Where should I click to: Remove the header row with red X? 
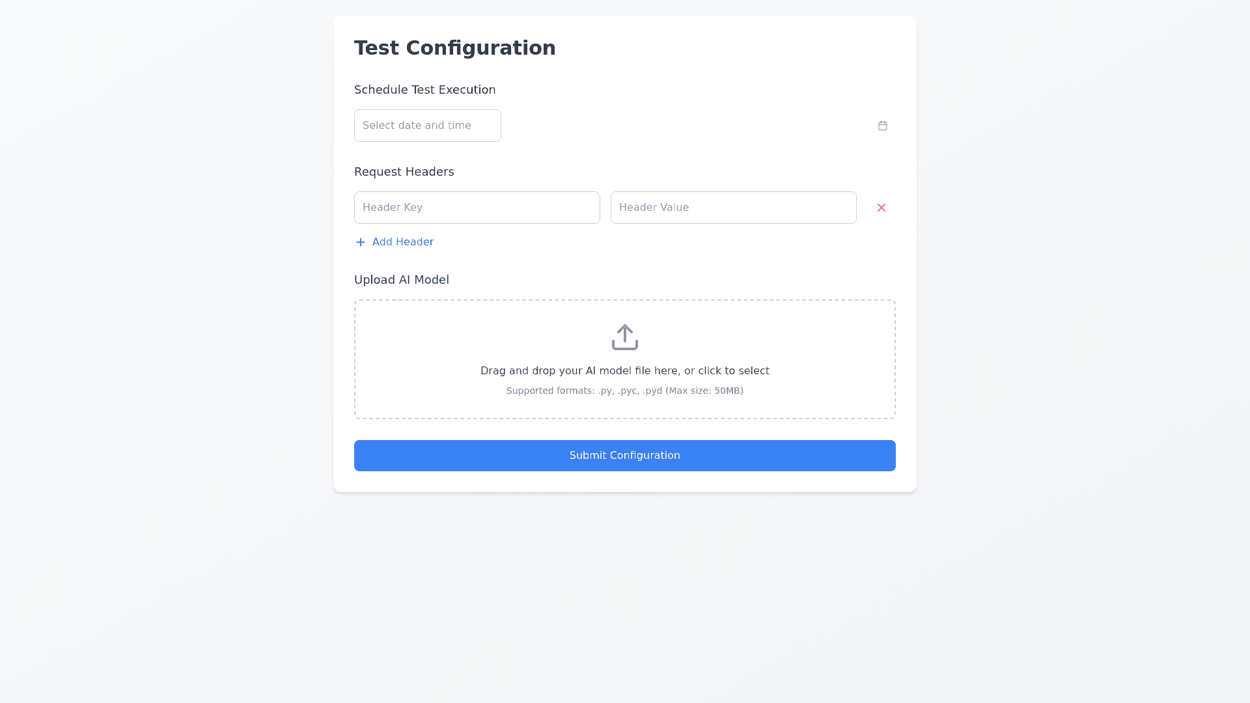pos(882,208)
